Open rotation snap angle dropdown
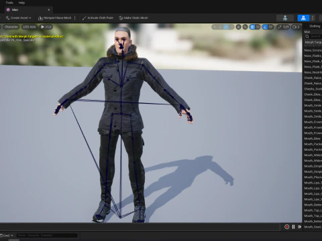 click(271, 27)
